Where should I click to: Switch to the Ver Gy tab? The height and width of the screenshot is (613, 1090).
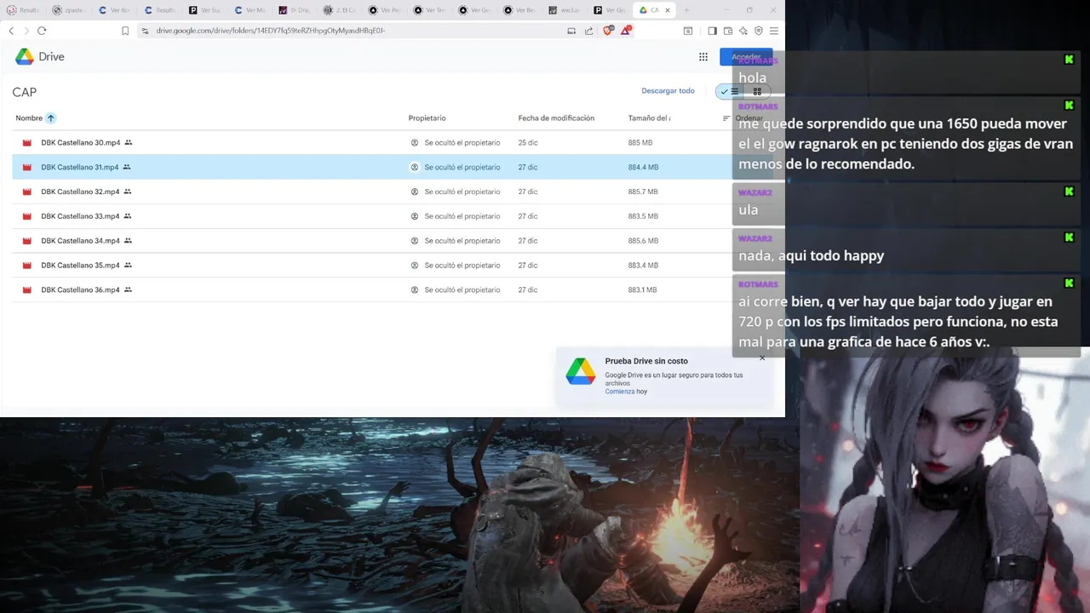pos(611,10)
